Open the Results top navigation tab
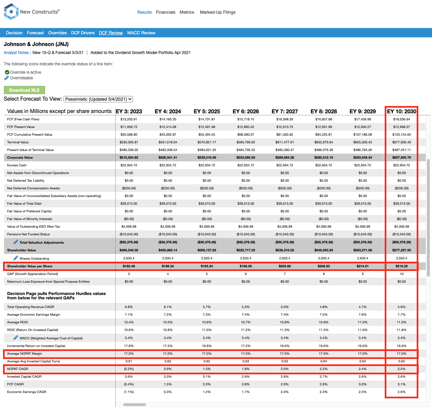 tap(145, 12)
